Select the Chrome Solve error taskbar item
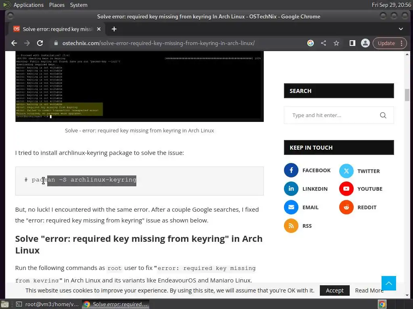 point(116,304)
